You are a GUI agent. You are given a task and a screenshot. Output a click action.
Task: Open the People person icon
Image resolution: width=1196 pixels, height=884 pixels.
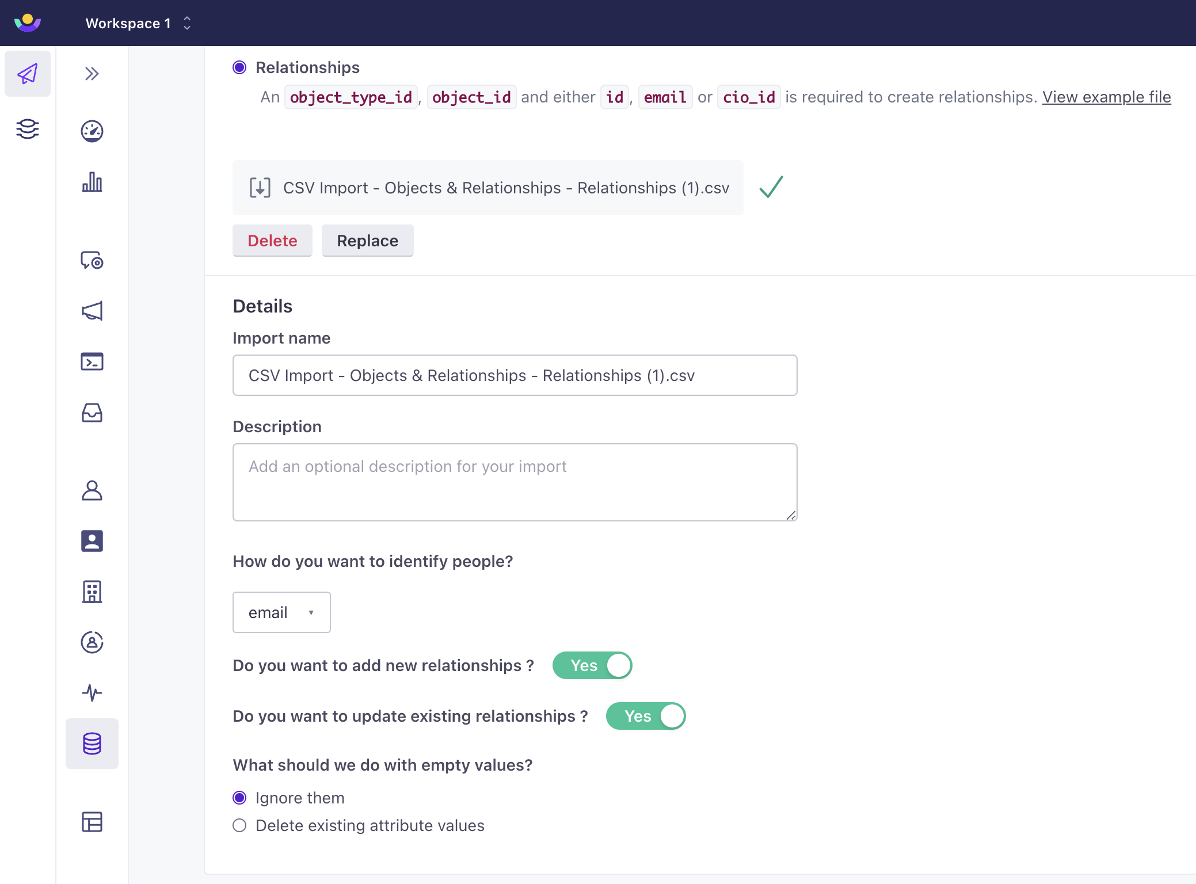click(x=92, y=490)
